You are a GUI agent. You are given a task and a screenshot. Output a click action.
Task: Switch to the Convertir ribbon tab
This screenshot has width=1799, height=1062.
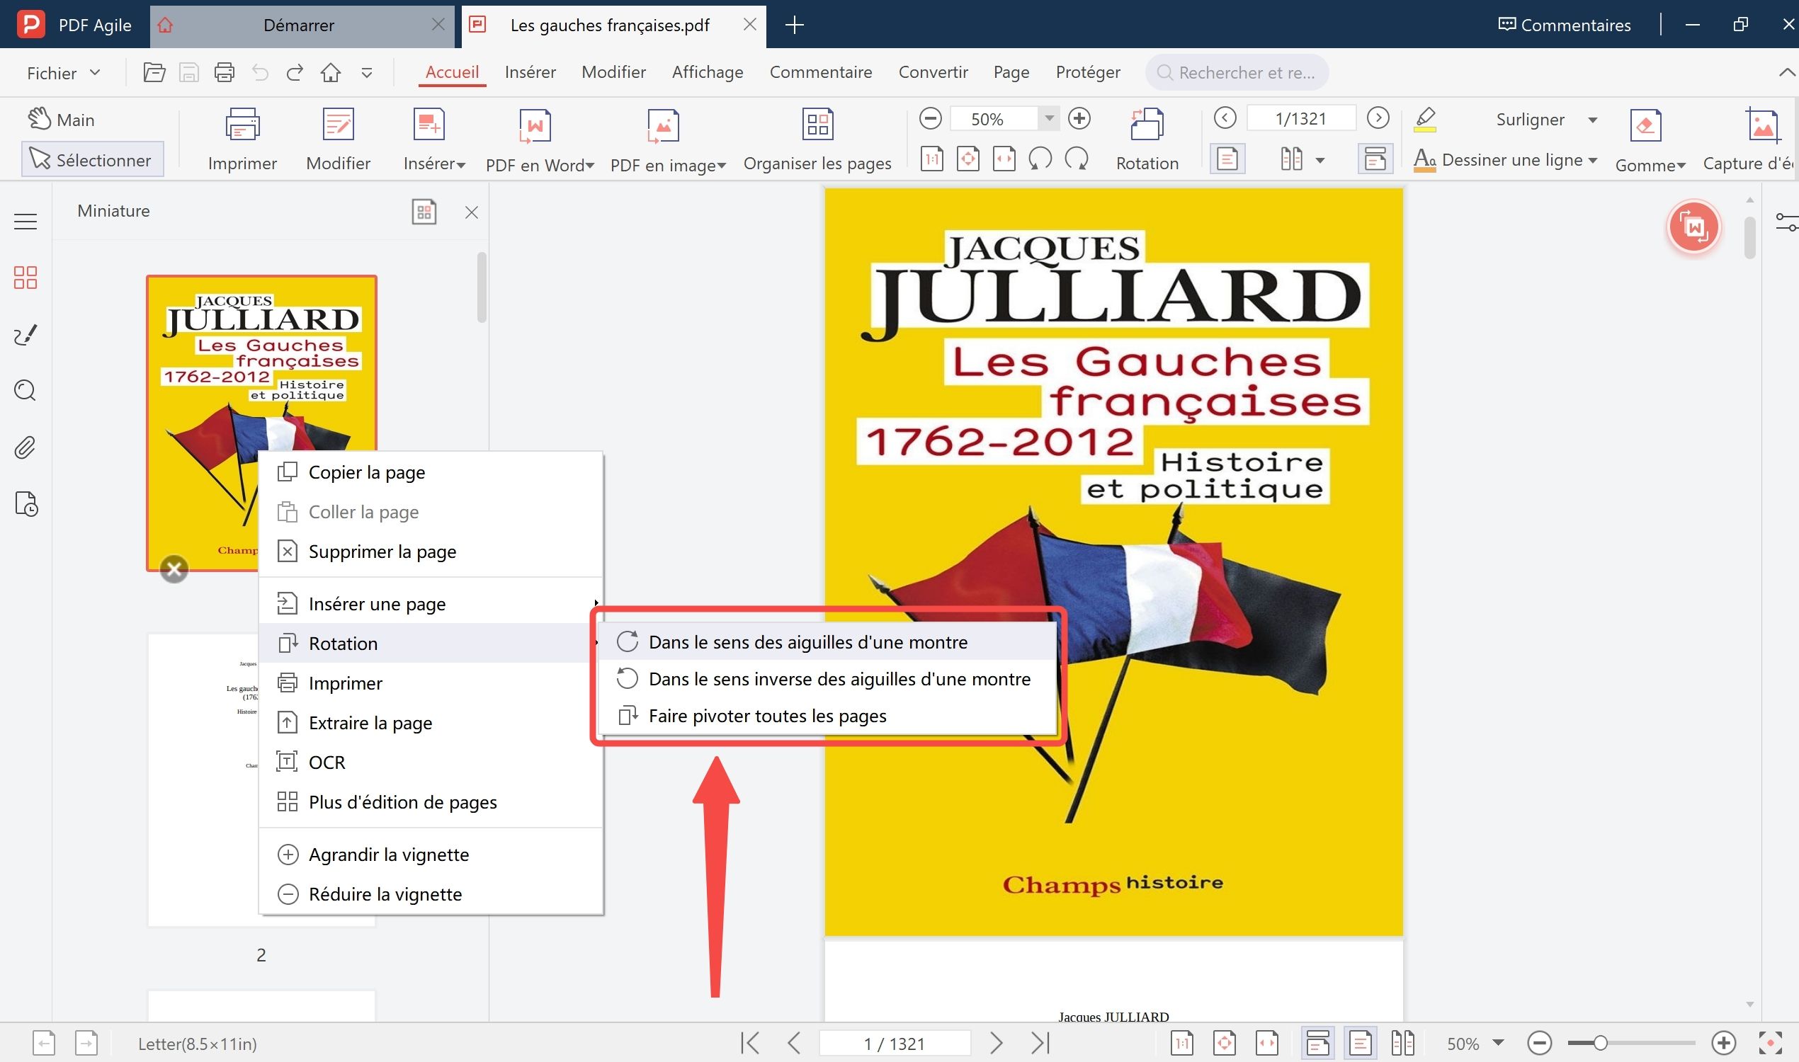pos(933,72)
